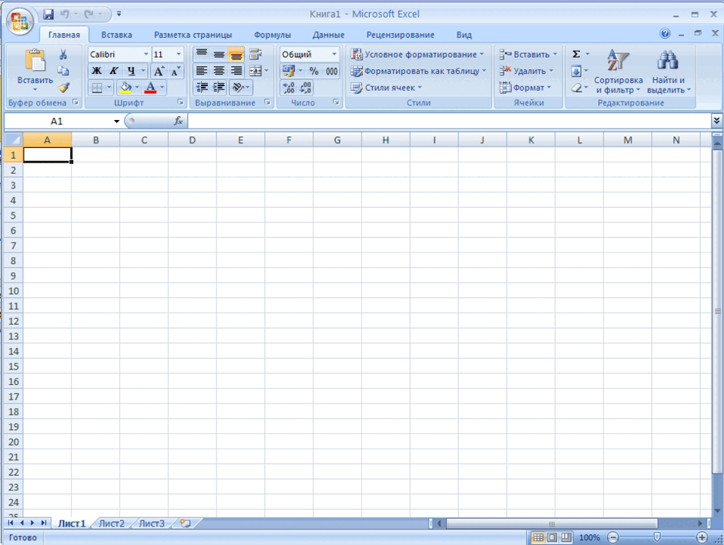Switch to Данные ribbon tab
This screenshot has width=724, height=545.
[x=328, y=35]
